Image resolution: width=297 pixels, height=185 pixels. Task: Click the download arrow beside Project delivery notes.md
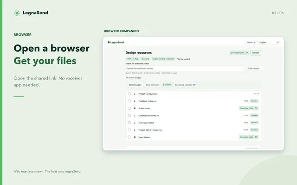tap(135, 130)
